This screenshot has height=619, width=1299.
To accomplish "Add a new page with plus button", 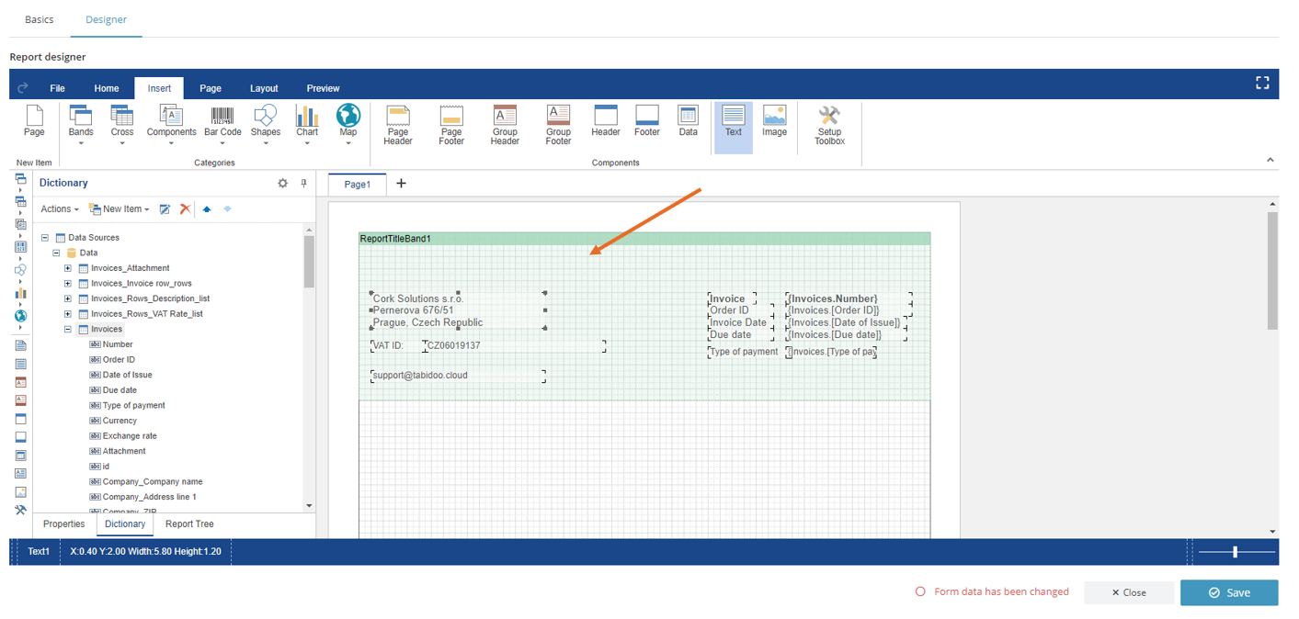I will [x=401, y=184].
